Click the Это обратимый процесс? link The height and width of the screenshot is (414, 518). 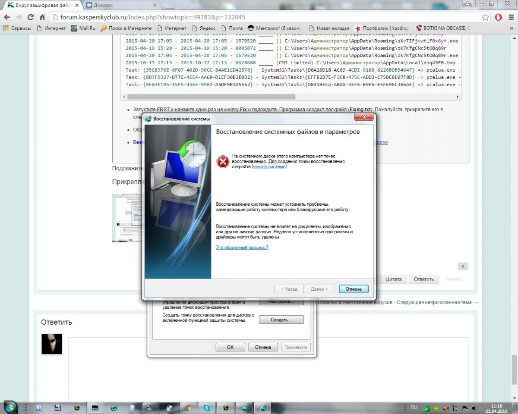242,247
